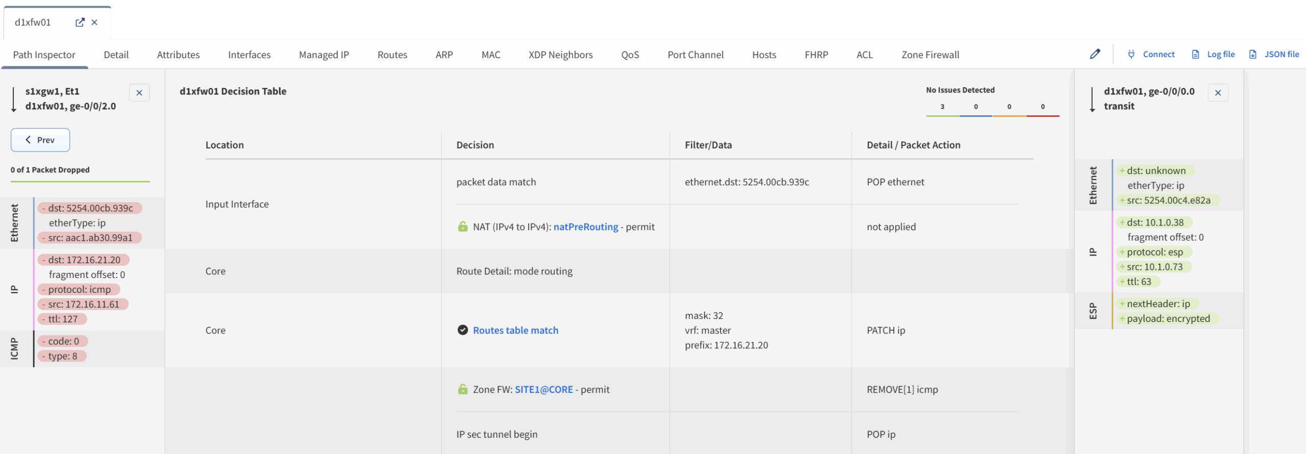Image resolution: width=1306 pixels, height=454 pixels.
Task: Click the green lock beside Zone FW
Action: click(x=463, y=389)
